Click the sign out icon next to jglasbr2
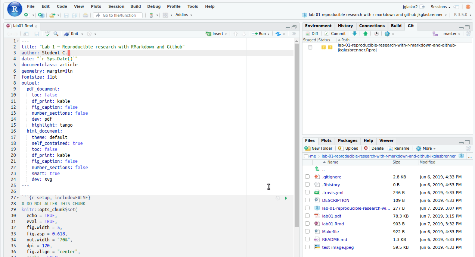This screenshot has width=475, height=257. pos(422,7)
